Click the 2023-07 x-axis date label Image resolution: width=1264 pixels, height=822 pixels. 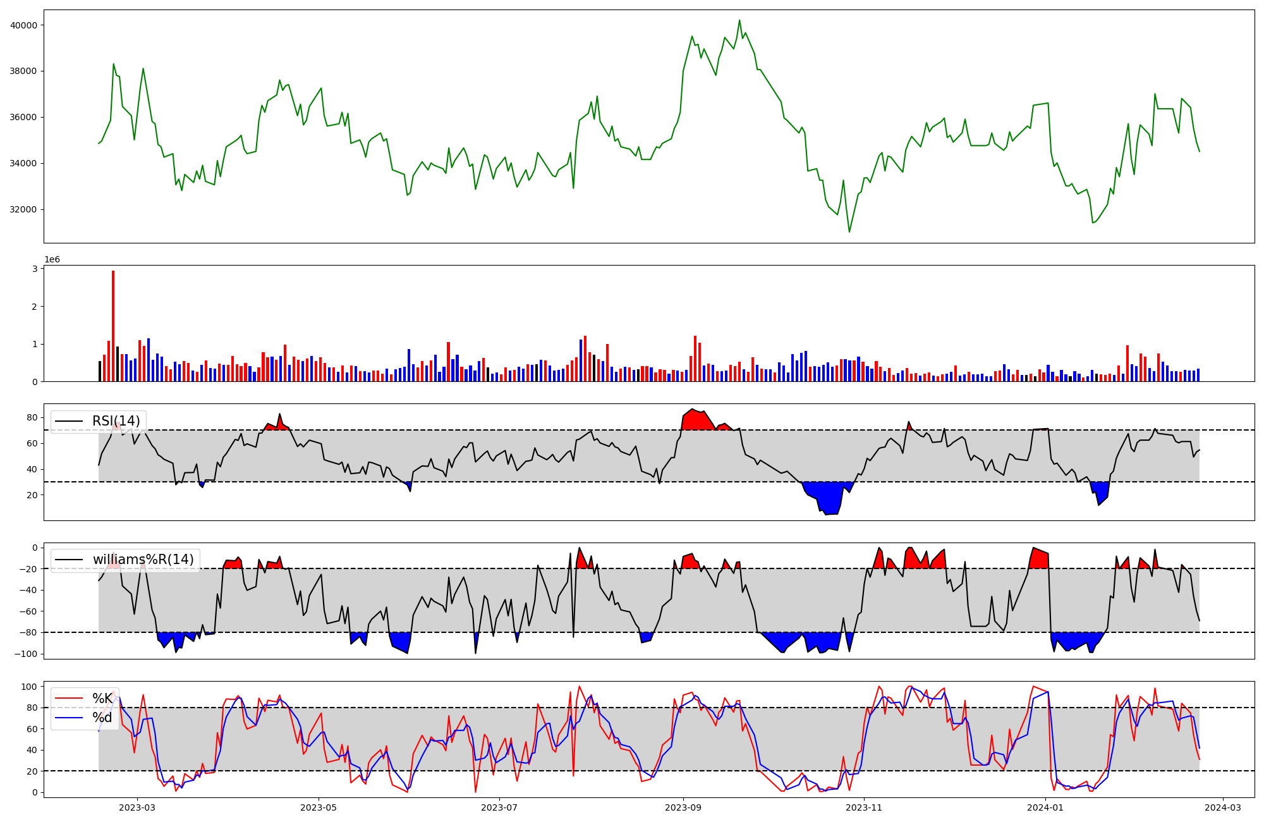coord(499,807)
